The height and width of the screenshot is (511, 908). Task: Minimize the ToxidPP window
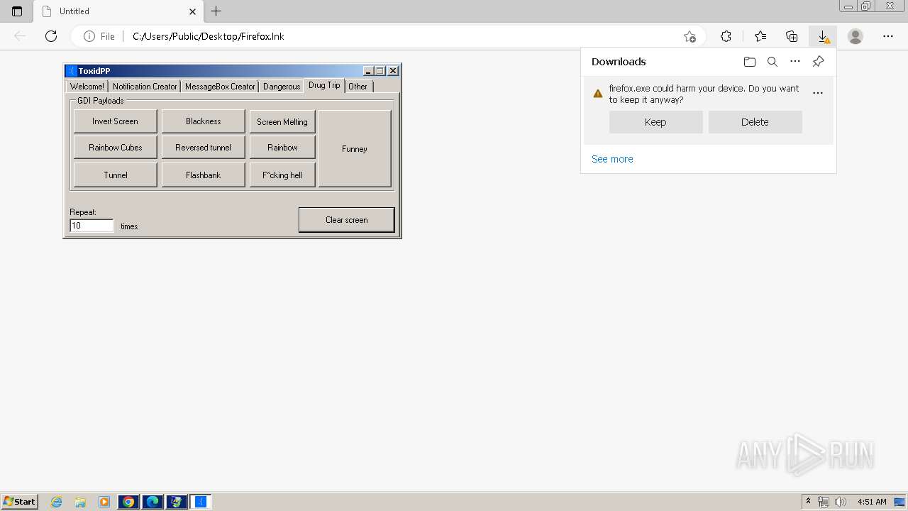pos(368,71)
